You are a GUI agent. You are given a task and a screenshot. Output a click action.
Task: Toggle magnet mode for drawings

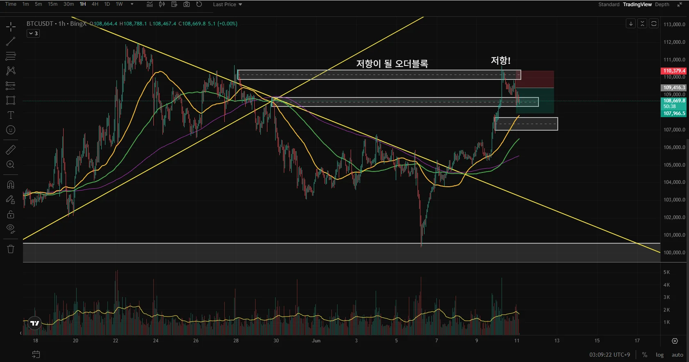[x=11, y=185]
